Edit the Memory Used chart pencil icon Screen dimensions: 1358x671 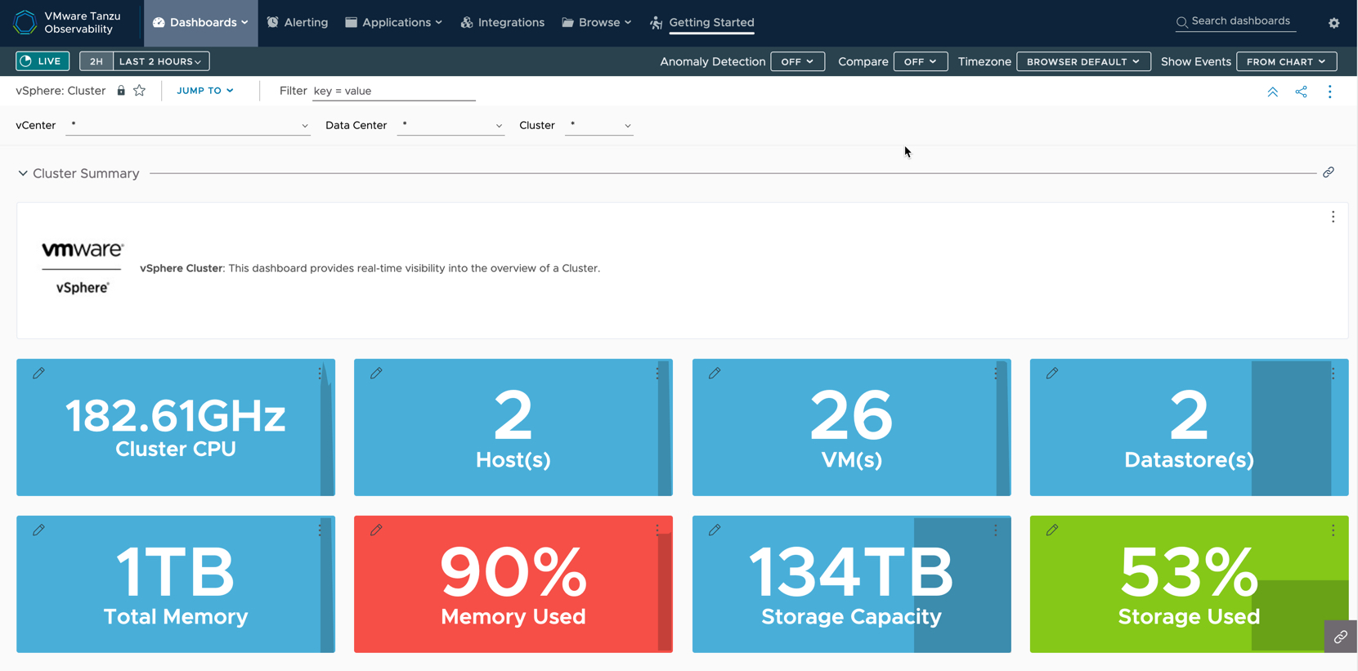pos(376,530)
